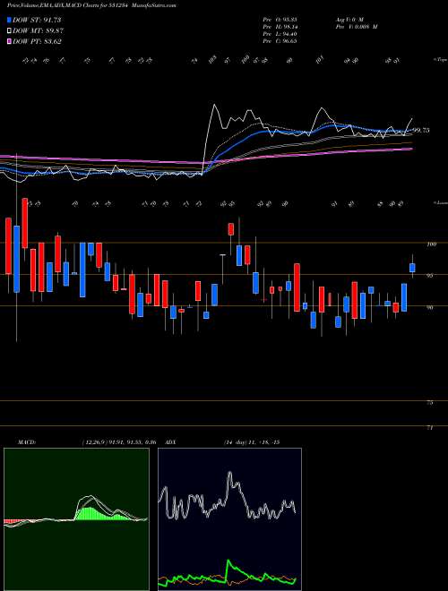
Task: Click the 90 price axis label
Action: tap(430, 307)
